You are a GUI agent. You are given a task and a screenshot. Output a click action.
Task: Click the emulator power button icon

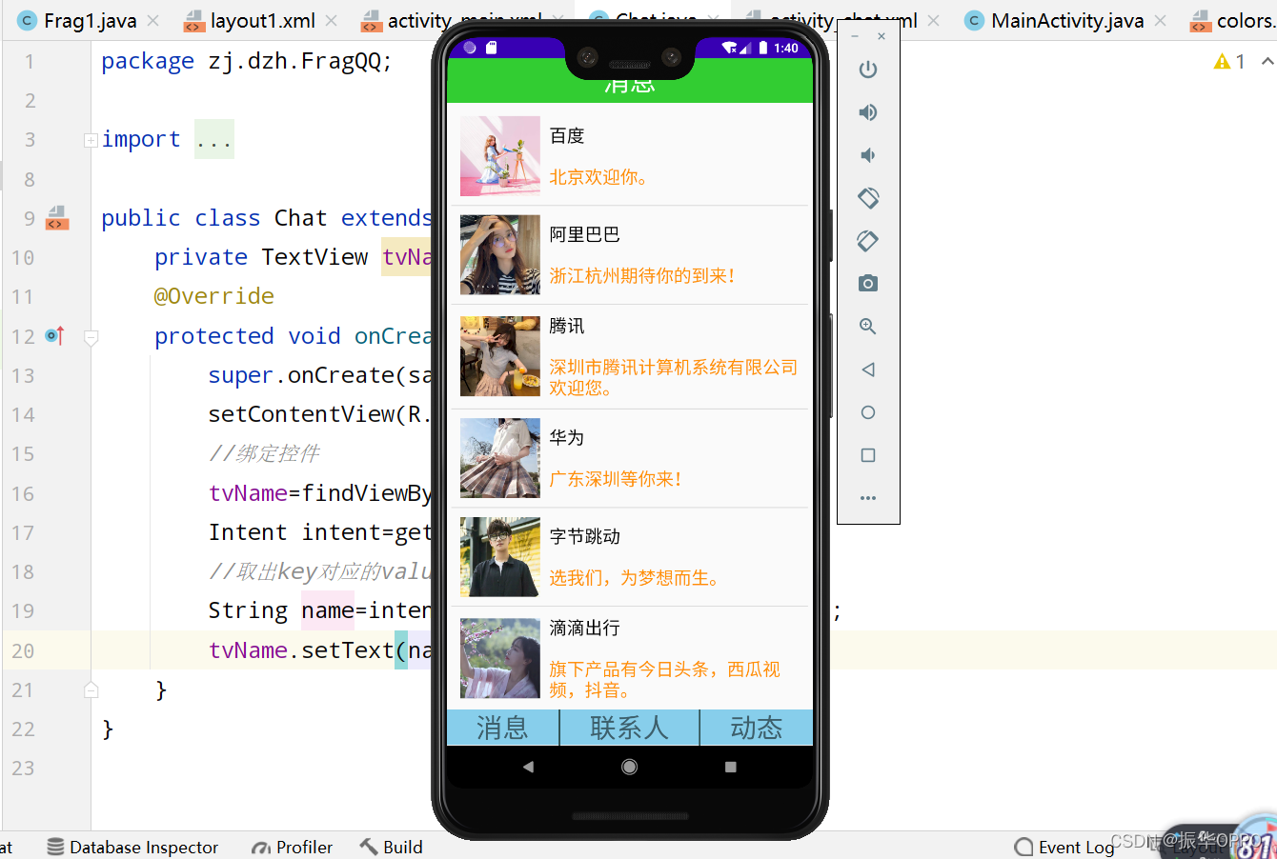point(867,70)
